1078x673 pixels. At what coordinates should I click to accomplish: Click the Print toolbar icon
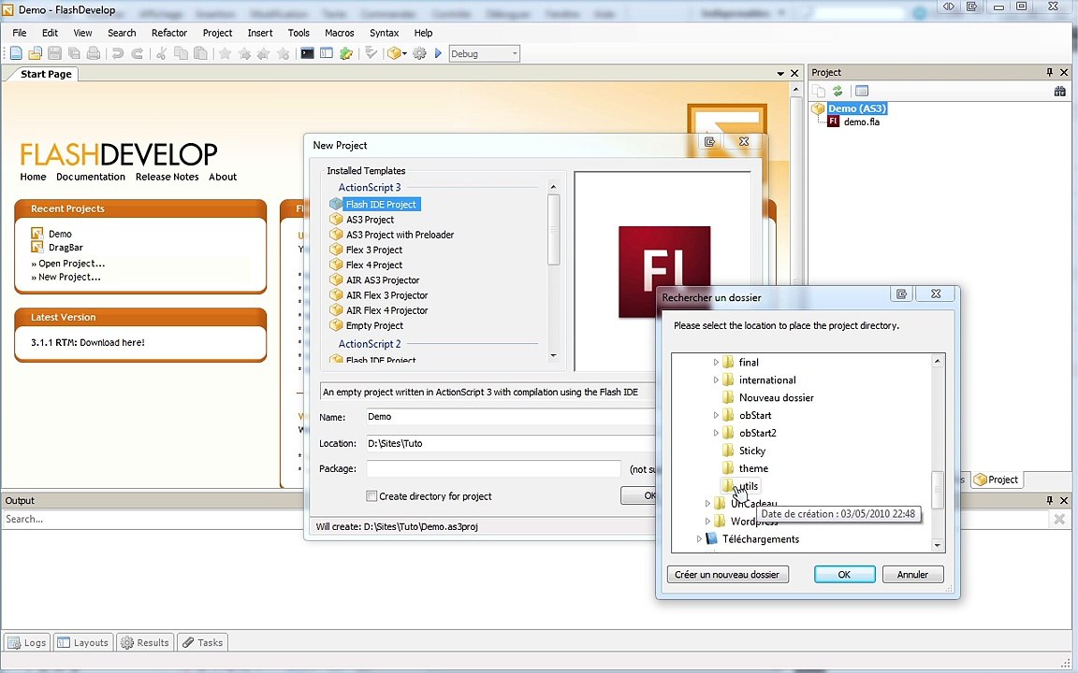(94, 53)
